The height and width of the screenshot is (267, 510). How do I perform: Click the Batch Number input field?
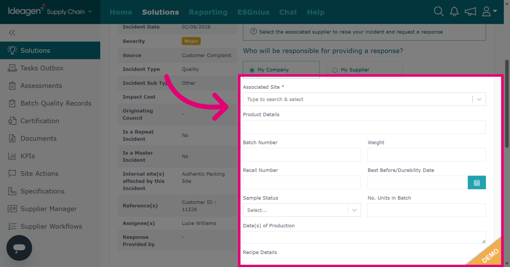click(302, 155)
